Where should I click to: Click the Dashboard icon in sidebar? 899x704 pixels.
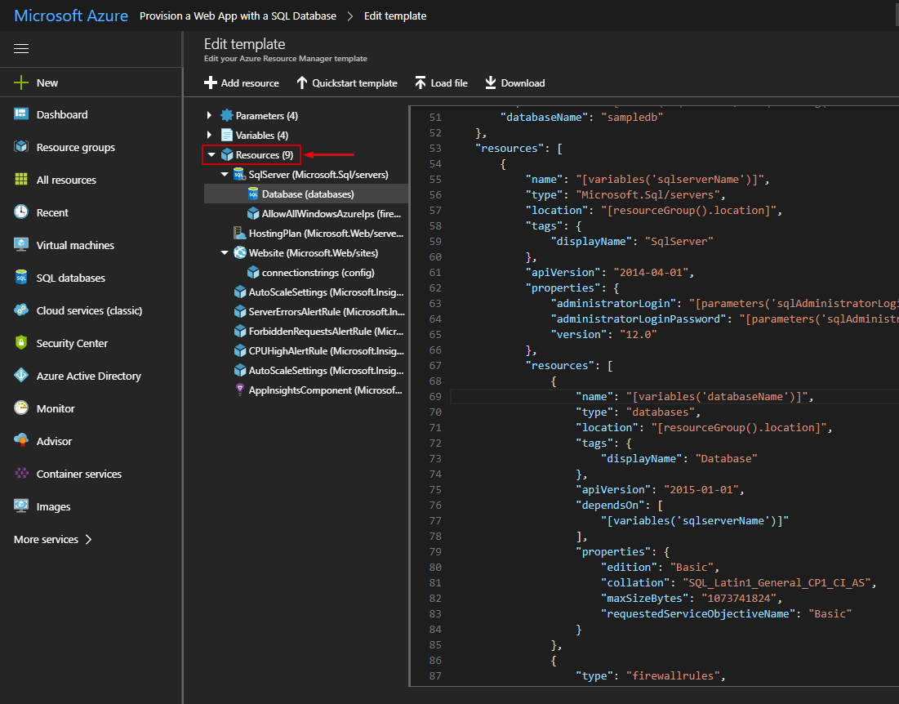[21, 114]
